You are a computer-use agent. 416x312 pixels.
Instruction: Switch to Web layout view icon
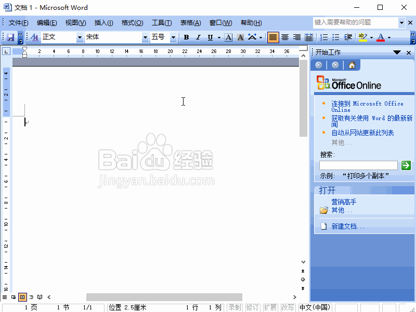click(14, 297)
